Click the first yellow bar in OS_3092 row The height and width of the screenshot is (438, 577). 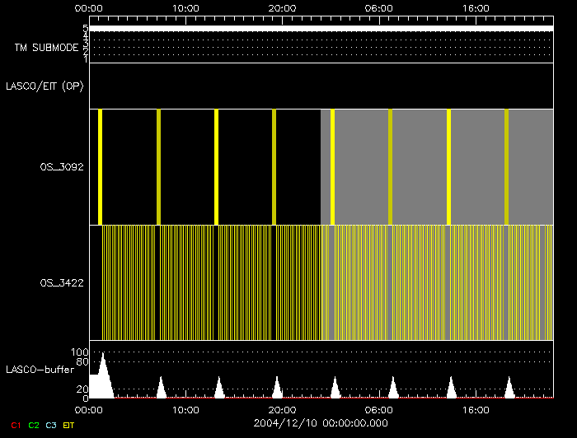pos(100,166)
